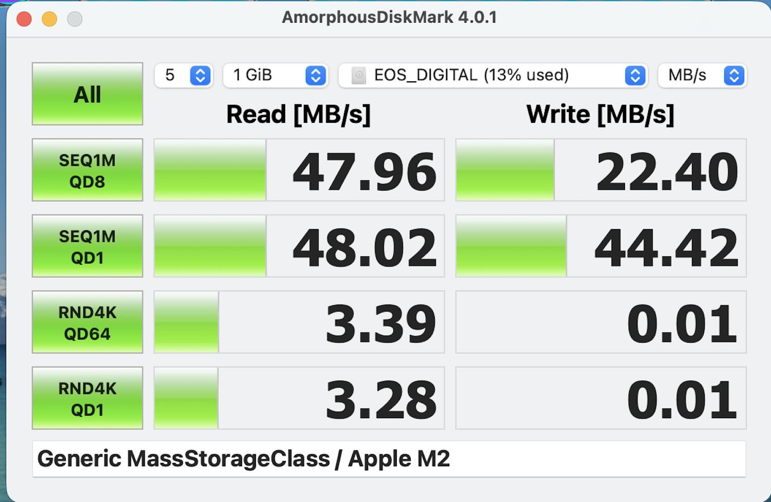Run the RND4K QD64 test
This screenshot has height=502, width=771.
(87, 322)
